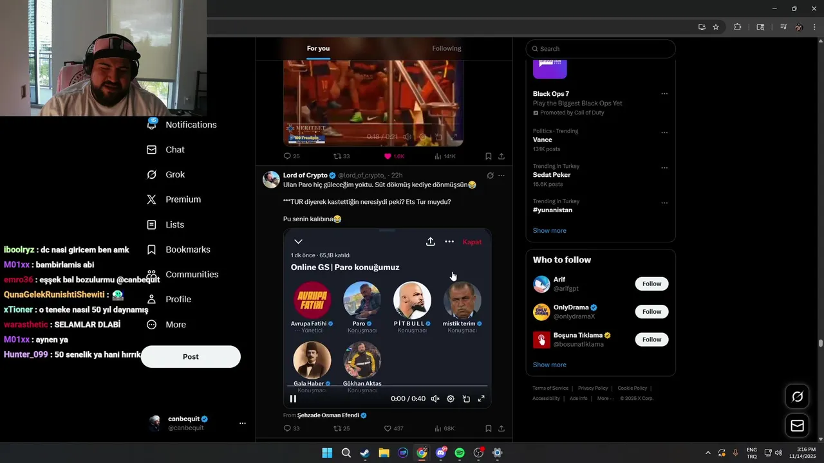
Task: Follow Arif @arifgpt
Action: pos(651,284)
